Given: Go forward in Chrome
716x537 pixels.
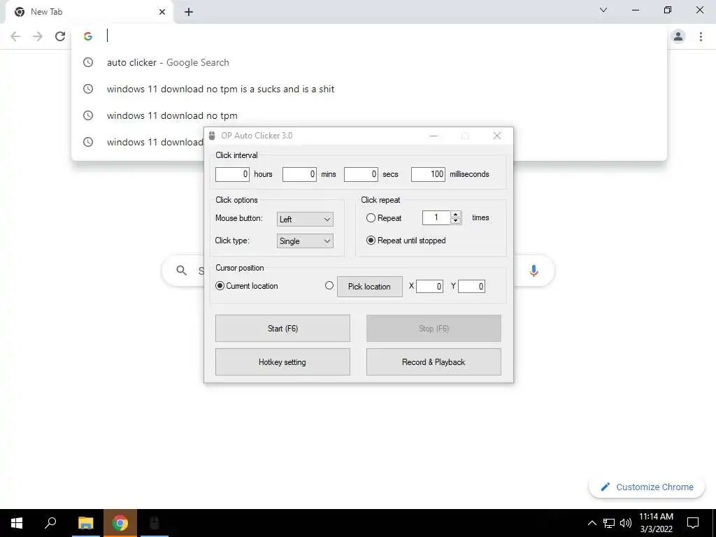Looking at the screenshot, I should pos(38,36).
